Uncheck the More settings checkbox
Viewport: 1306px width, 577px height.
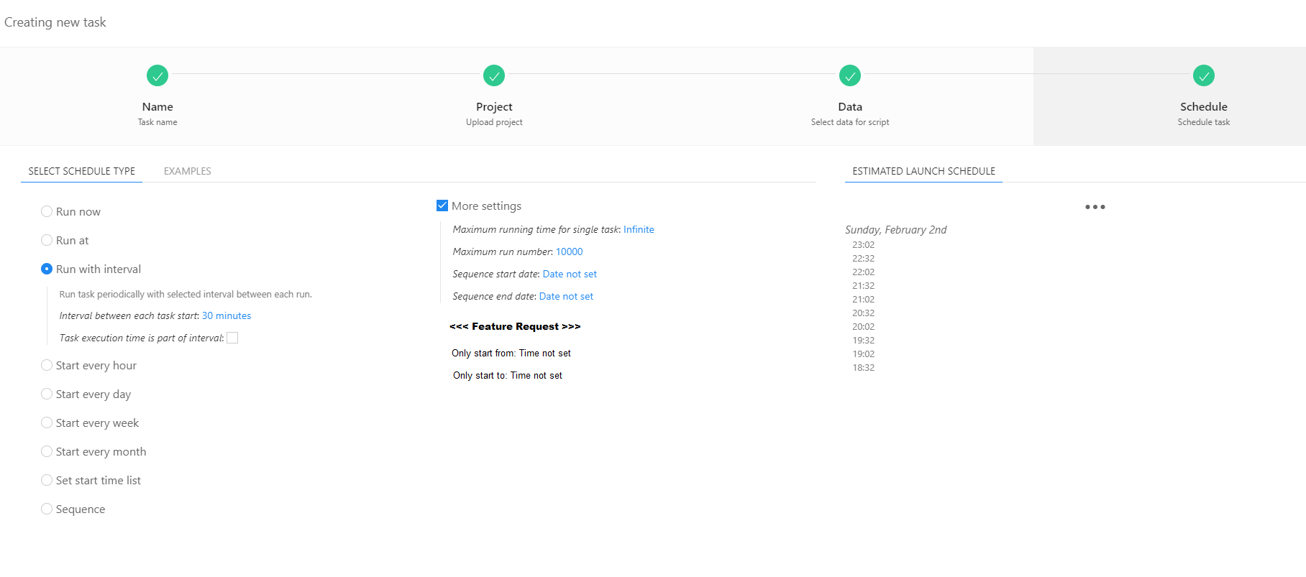442,206
